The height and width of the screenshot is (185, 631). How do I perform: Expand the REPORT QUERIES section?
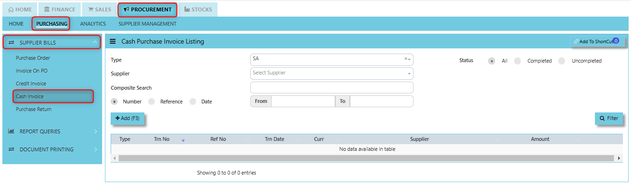(52, 131)
